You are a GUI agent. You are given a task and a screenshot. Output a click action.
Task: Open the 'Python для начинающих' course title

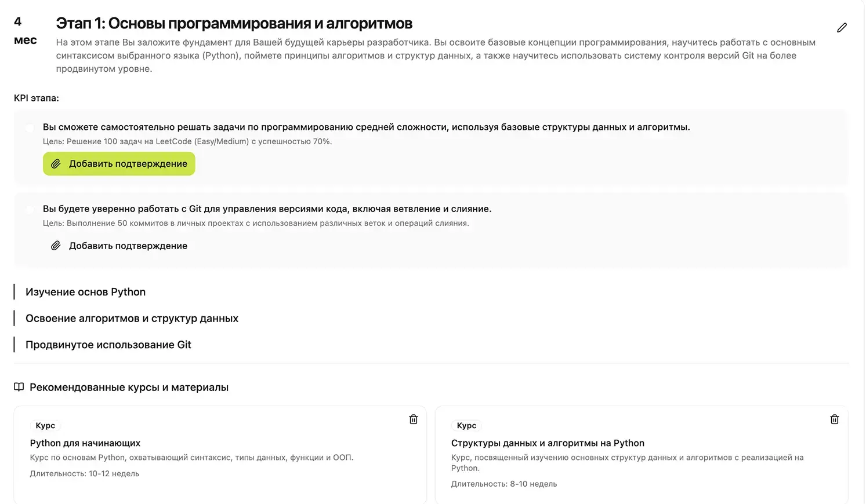(x=85, y=443)
